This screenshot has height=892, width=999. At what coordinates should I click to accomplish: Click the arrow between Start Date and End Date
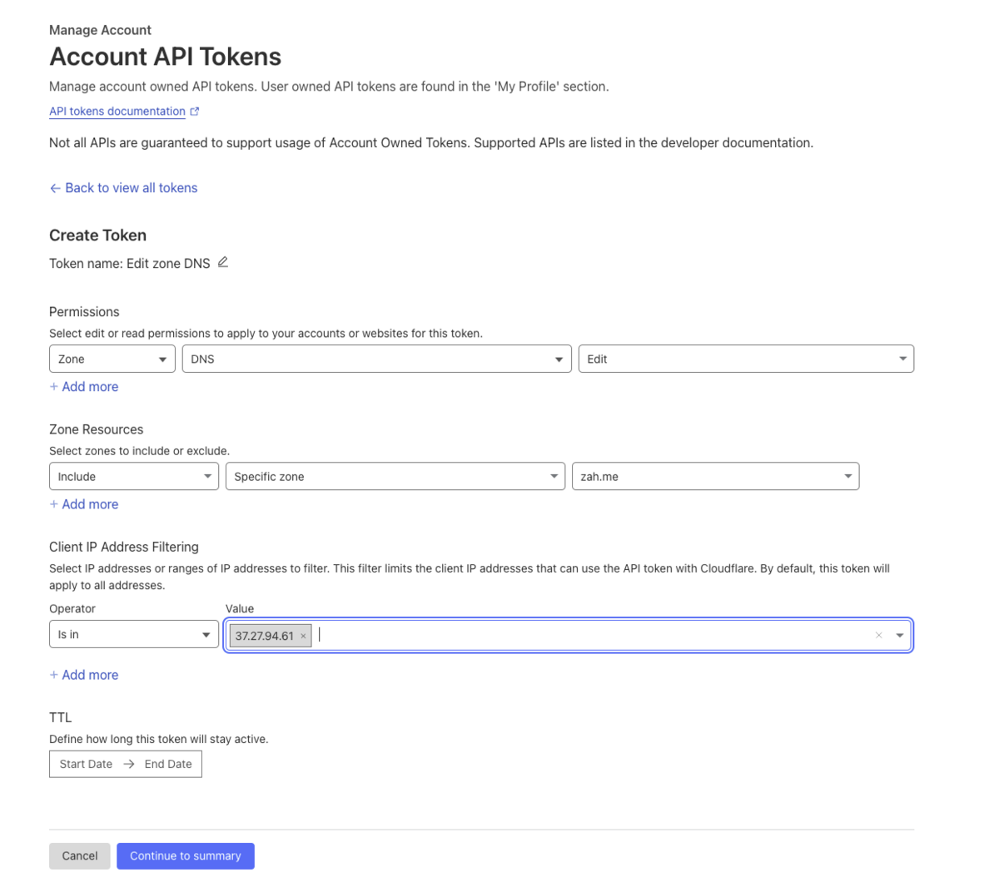(129, 764)
